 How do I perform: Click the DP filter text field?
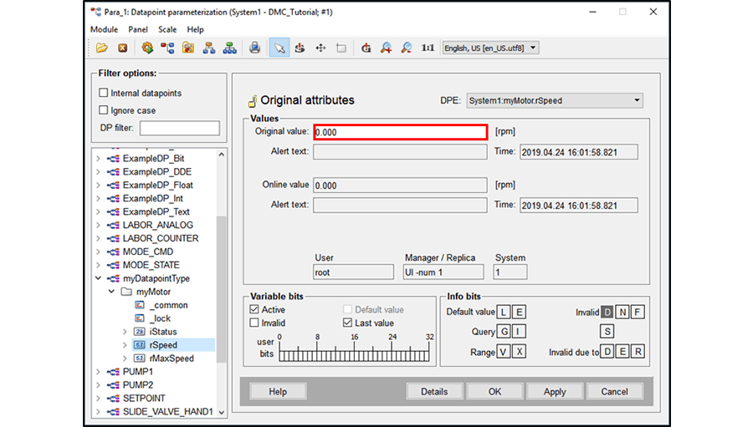[179, 128]
